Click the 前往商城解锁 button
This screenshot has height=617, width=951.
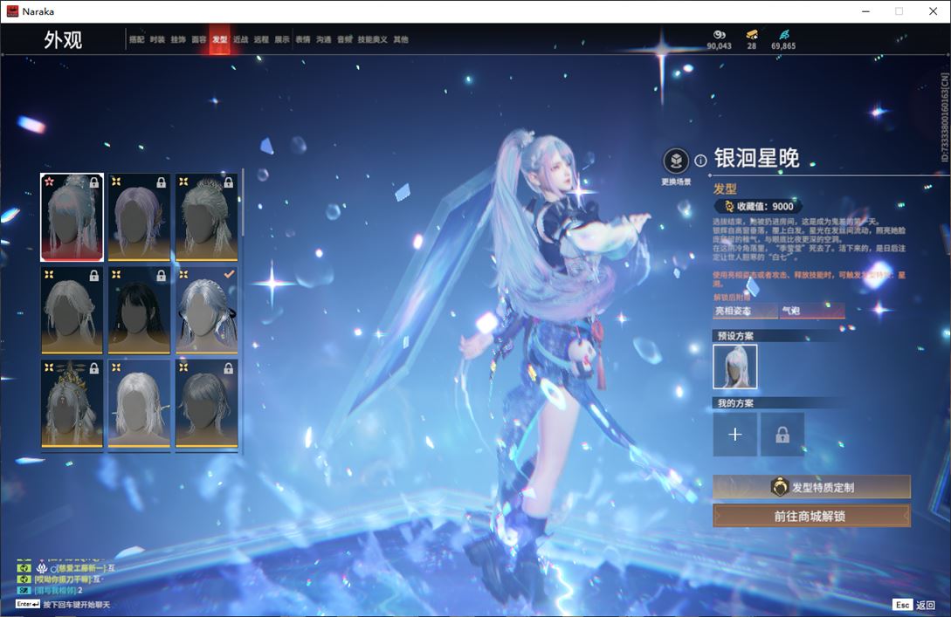[811, 516]
